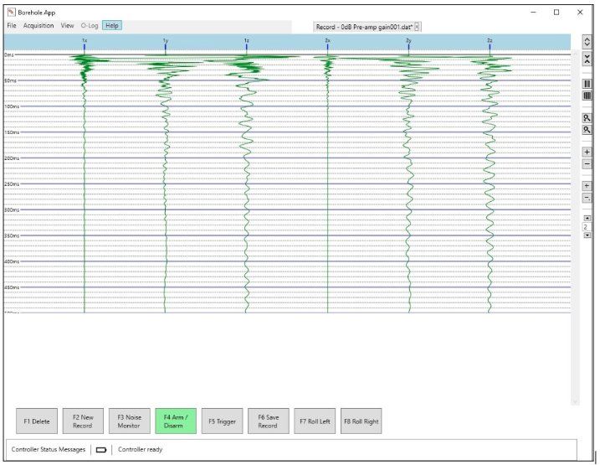Click the sparse three-line trace spacing icon

tap(587, 84)
